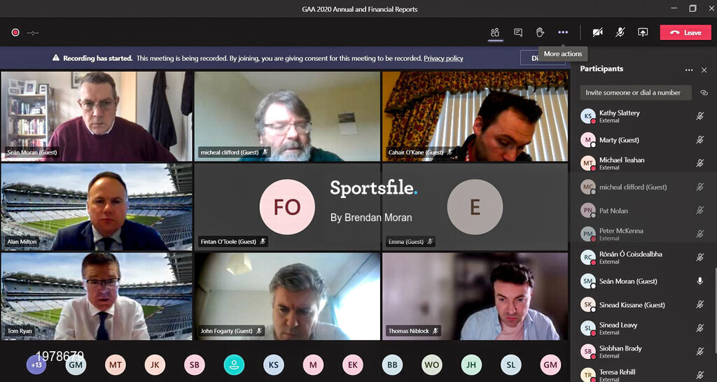Select micheal clifford (Guest) in participants list

[644, 187]
